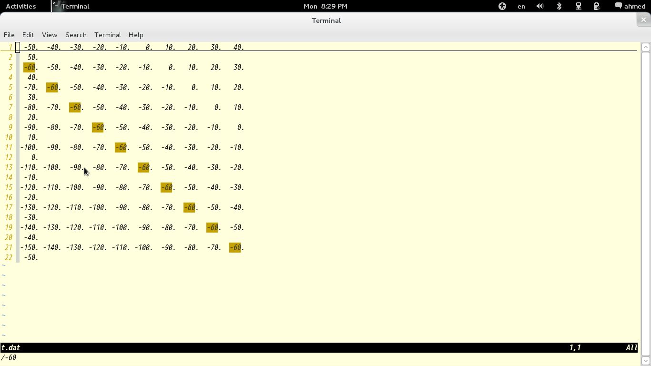Open the ahmed user menu
Screen dimensions: 651x366
(635, 6)
